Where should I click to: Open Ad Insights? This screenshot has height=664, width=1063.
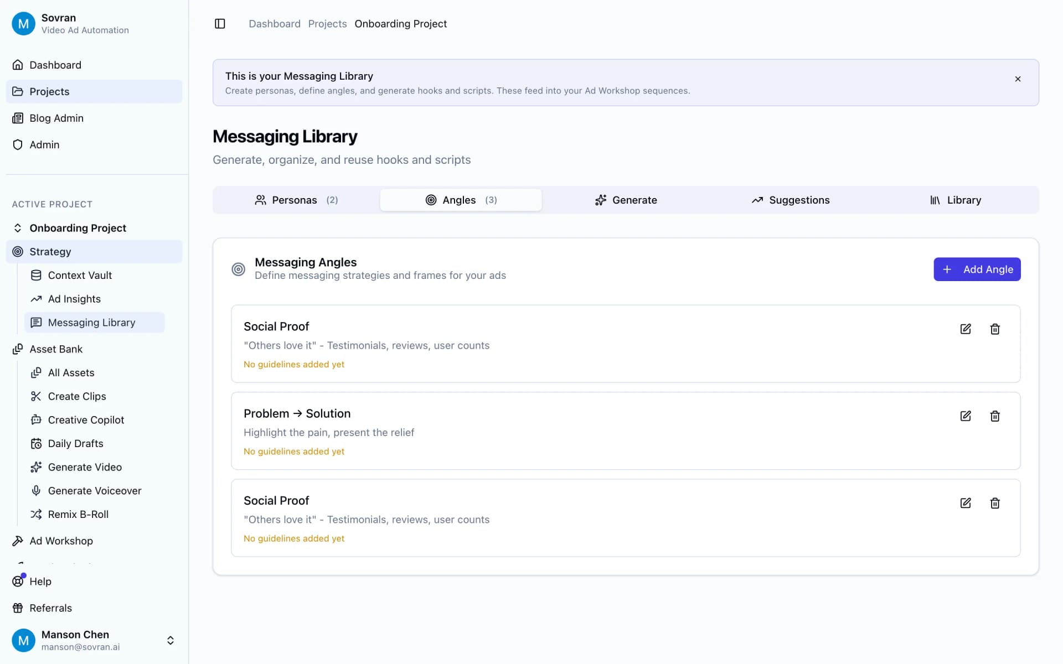[94, 299]
